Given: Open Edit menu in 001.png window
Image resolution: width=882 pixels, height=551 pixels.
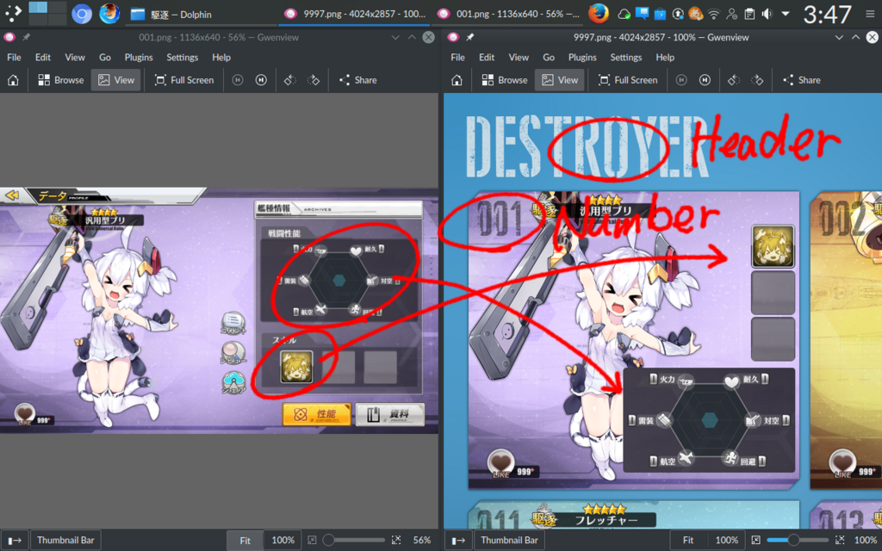Looking at the screenshot, I should [x=43, y=58].
